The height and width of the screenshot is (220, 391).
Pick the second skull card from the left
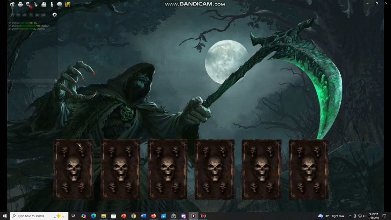(121, 169)
